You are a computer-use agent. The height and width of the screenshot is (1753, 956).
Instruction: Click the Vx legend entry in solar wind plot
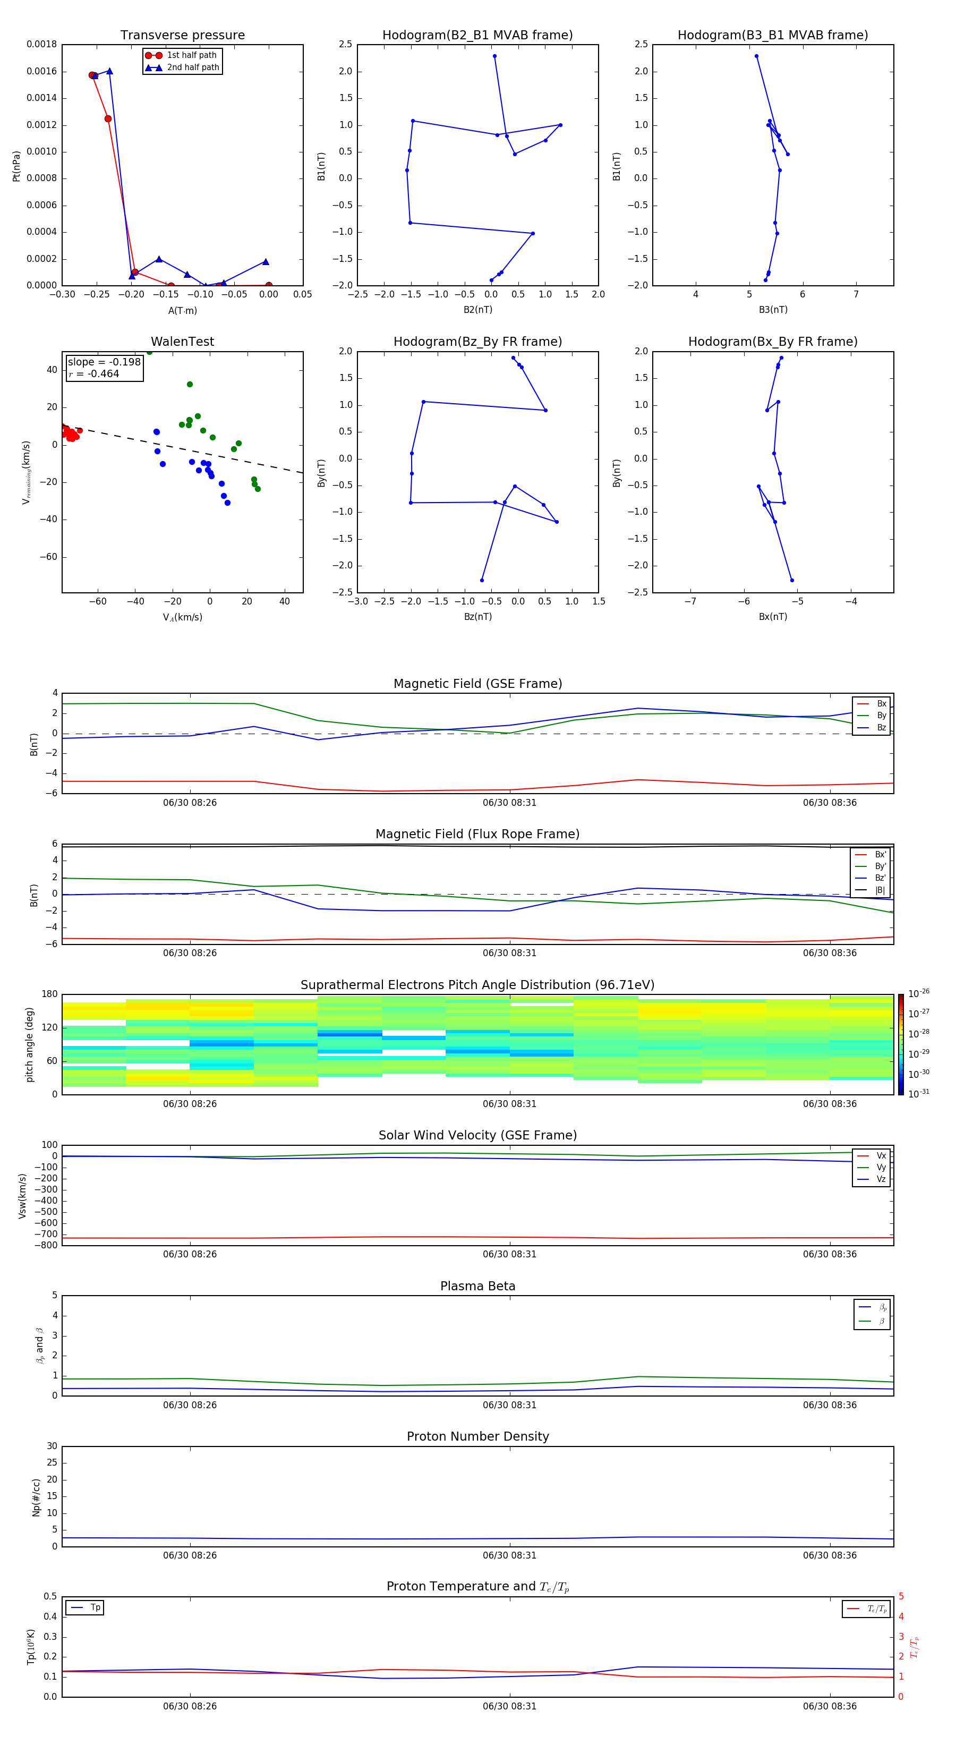[872, 1155]
